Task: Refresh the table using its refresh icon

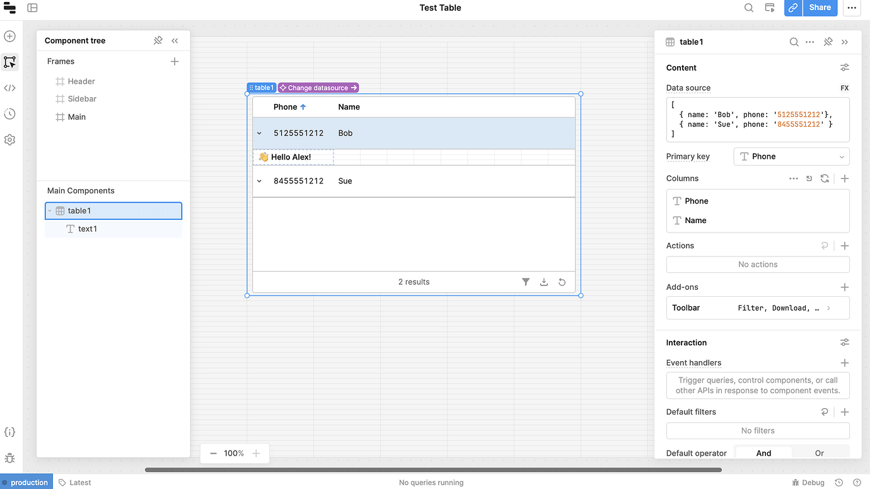Action: click(562, 282)
